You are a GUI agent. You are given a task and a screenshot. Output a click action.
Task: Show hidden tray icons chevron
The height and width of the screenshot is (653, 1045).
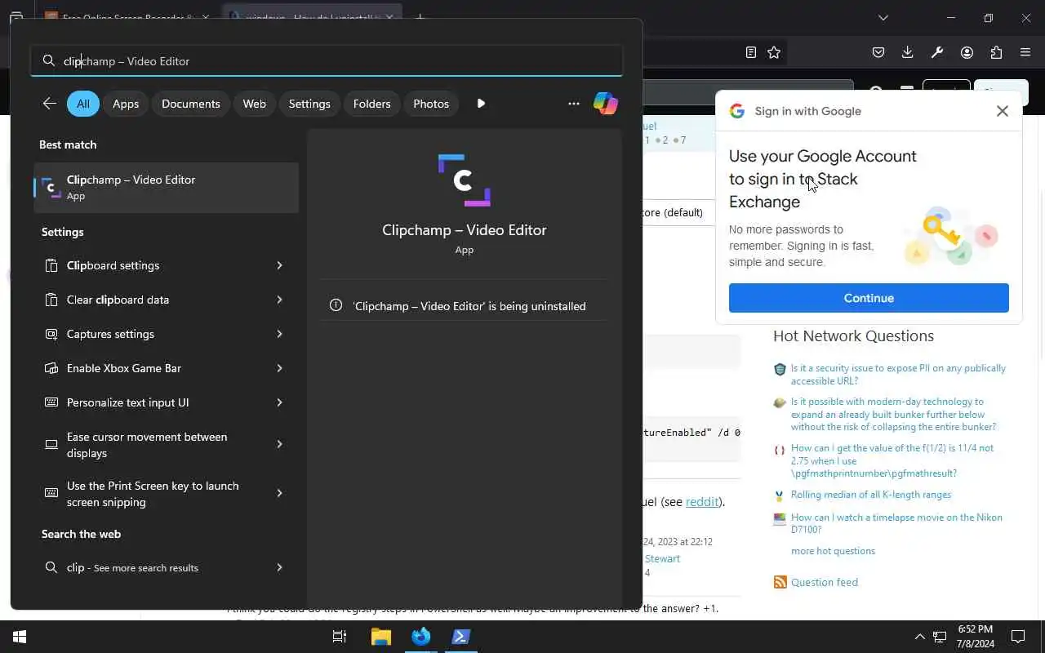click(x=919, y=637)
